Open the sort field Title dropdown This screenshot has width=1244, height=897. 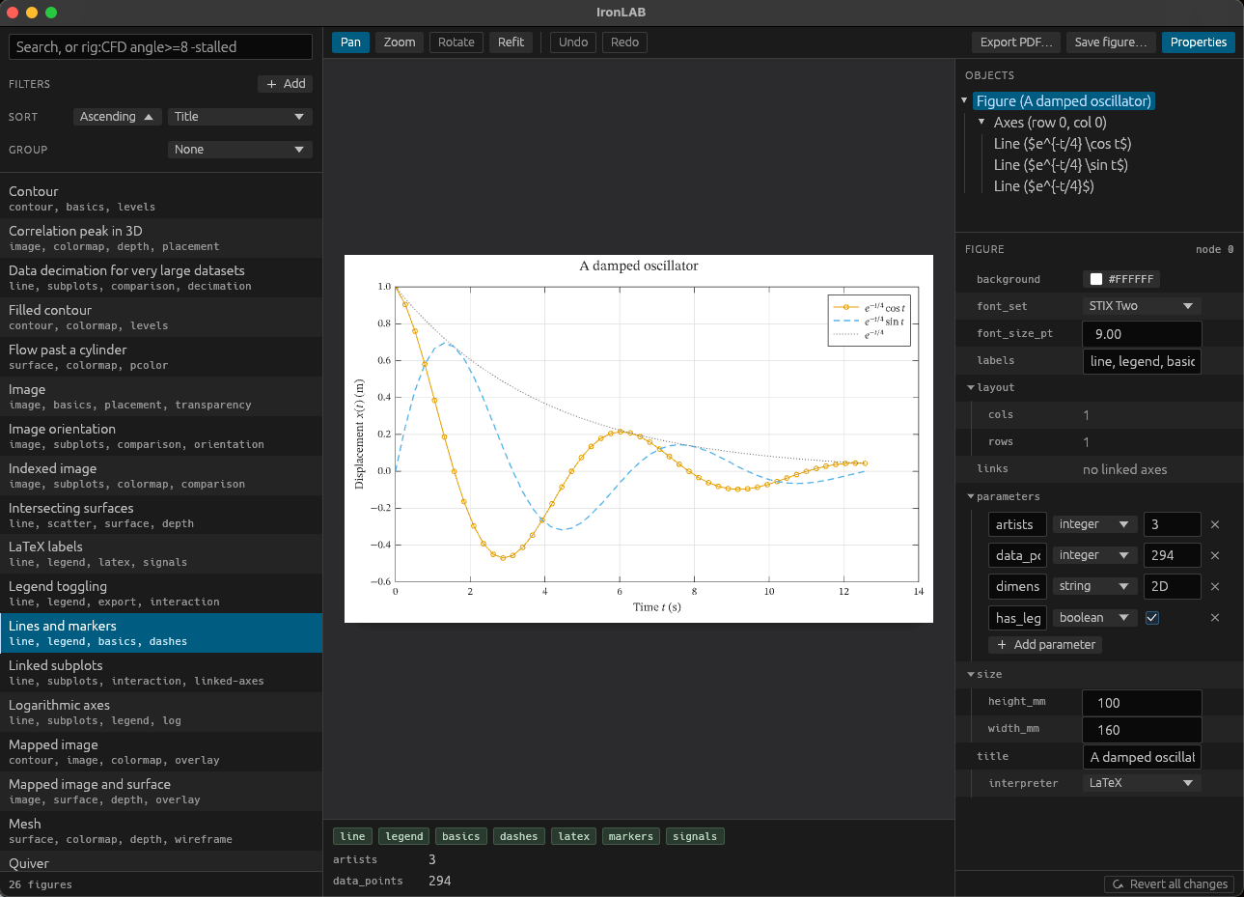pos(240,117)
